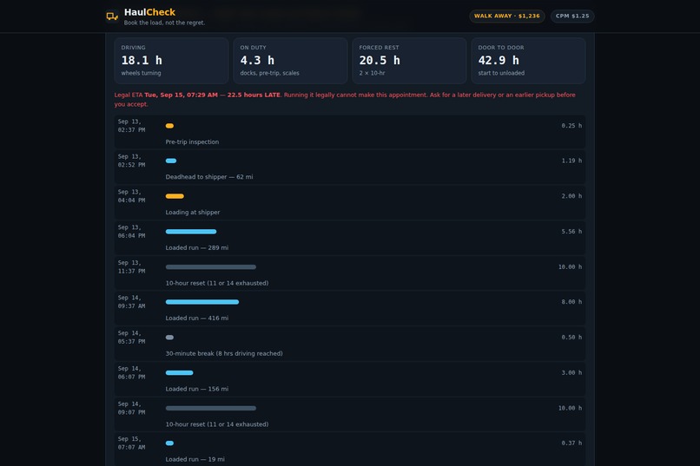Click the WALK AWAY $1,236 badge

[x=506, y=16]
